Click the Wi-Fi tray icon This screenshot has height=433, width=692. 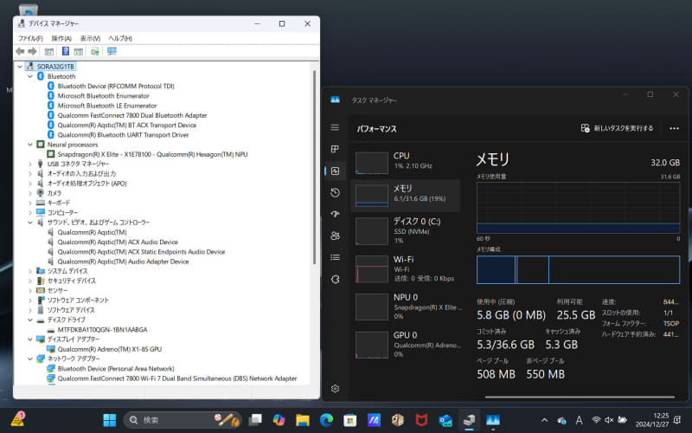coord(596,420)
